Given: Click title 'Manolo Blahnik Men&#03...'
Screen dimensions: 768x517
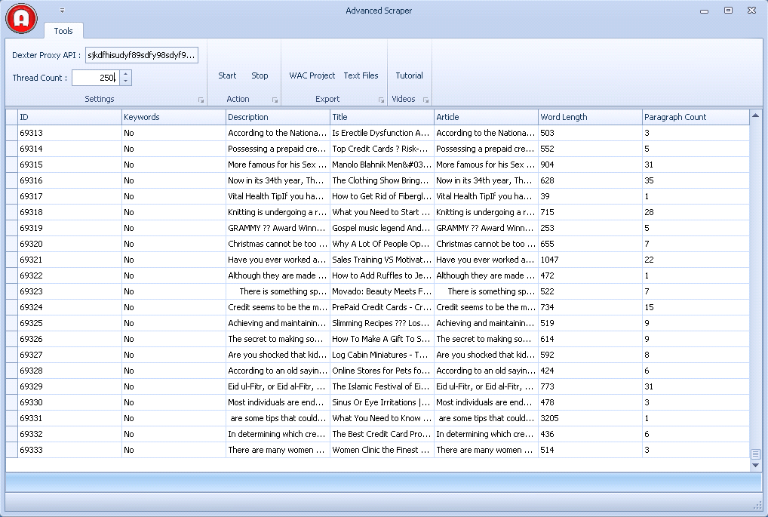Looking at the screenshot, I should [x=382, y=165].
